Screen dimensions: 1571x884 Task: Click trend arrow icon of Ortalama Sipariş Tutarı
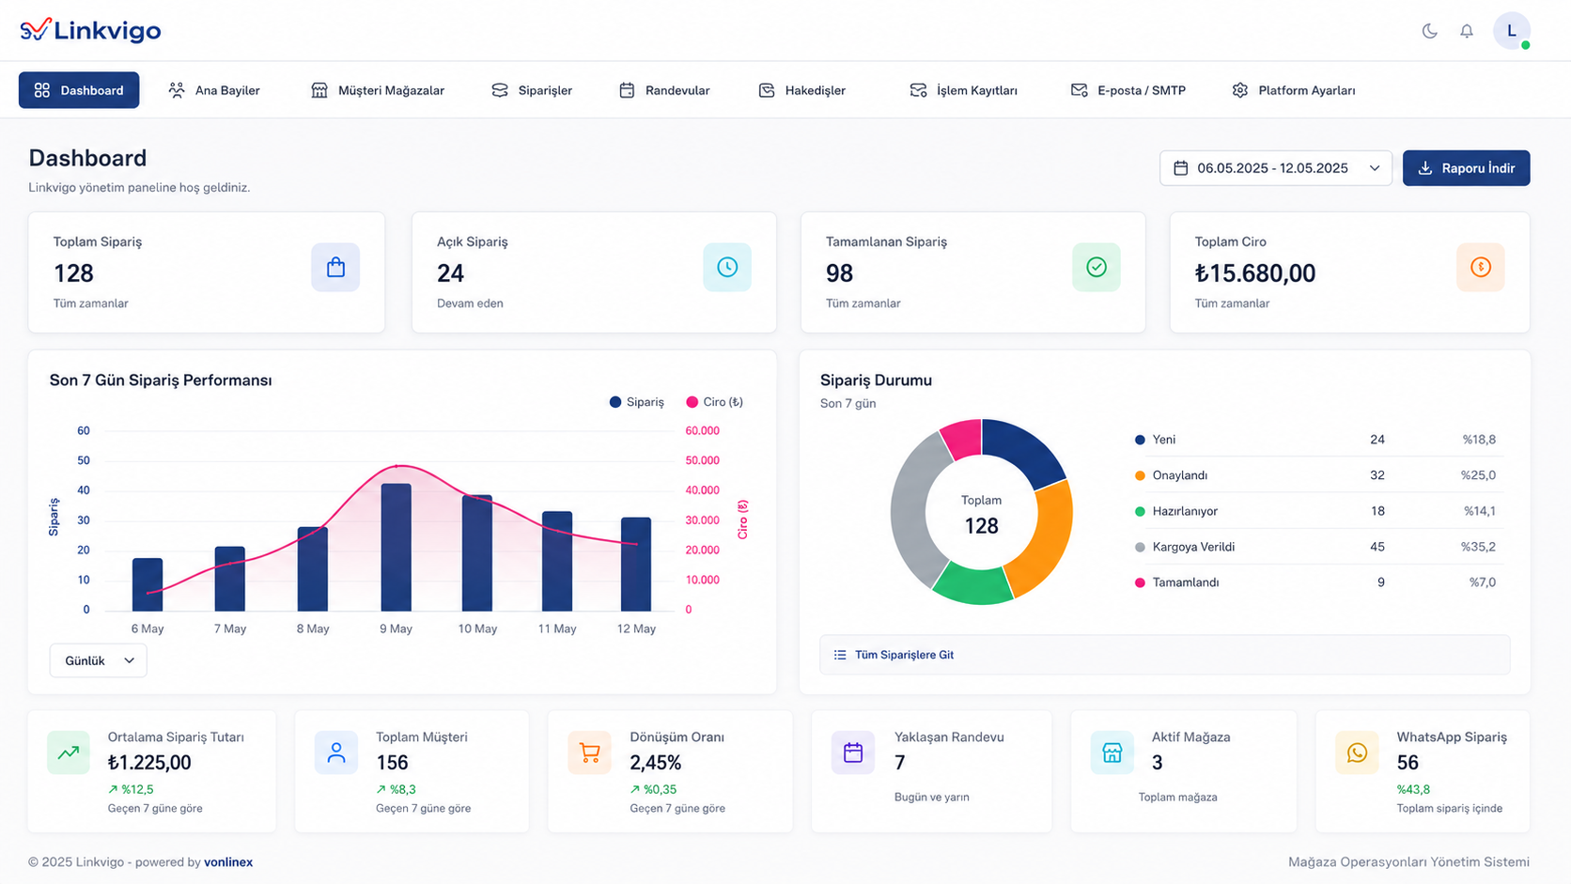click(69, 752)
